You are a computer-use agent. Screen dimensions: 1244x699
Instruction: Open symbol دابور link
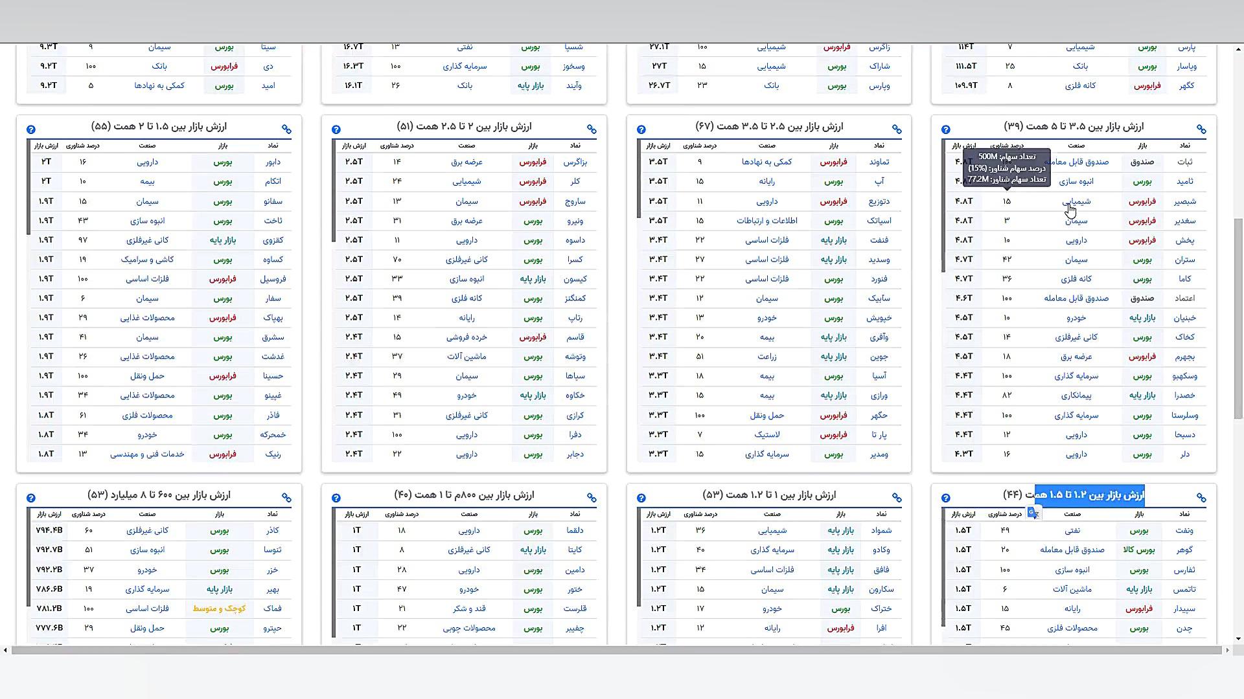tap(273, 162)
